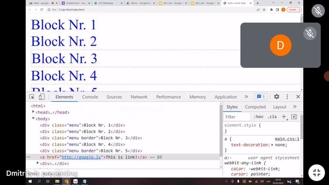Viewport: 329px width, 185px height.
Task: Exit full screen in the Meet presentation
Action: [317, 173]
